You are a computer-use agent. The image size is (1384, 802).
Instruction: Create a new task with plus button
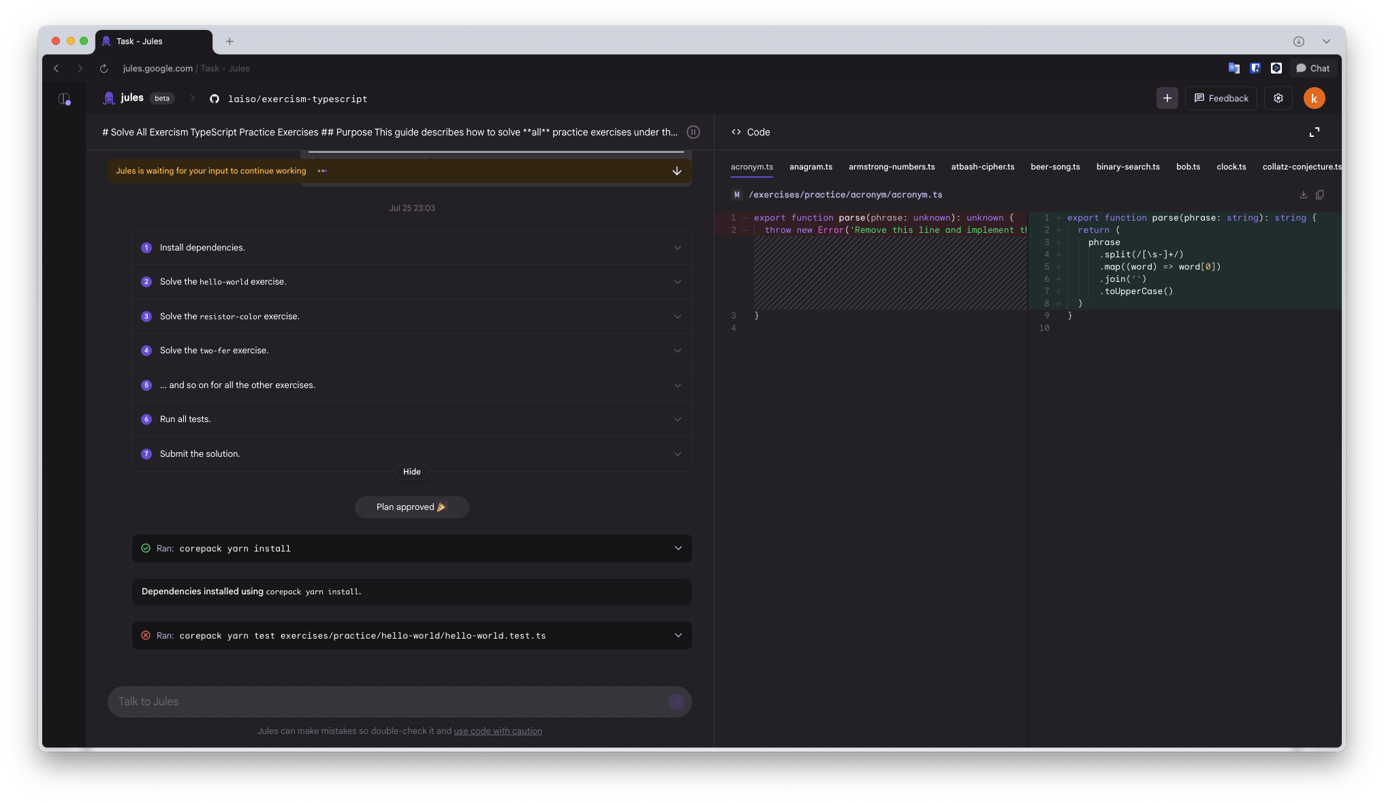tap(1167, 98)
